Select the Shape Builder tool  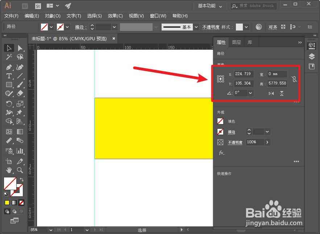[x=9, y=121]
